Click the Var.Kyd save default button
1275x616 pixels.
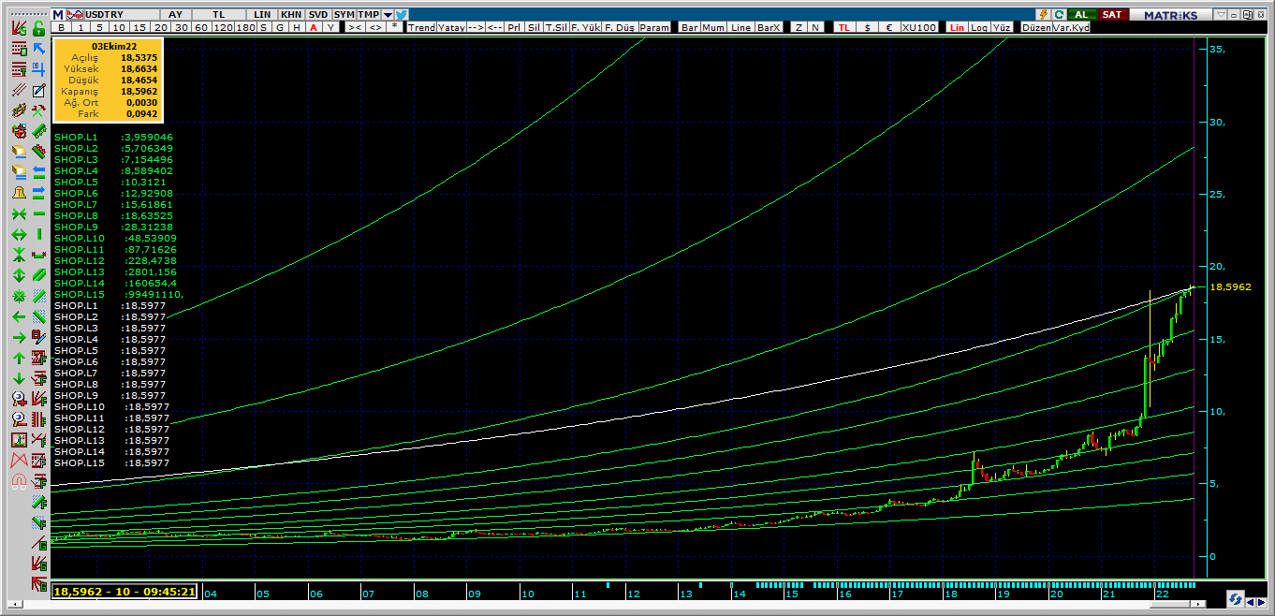pos(1071,28)
